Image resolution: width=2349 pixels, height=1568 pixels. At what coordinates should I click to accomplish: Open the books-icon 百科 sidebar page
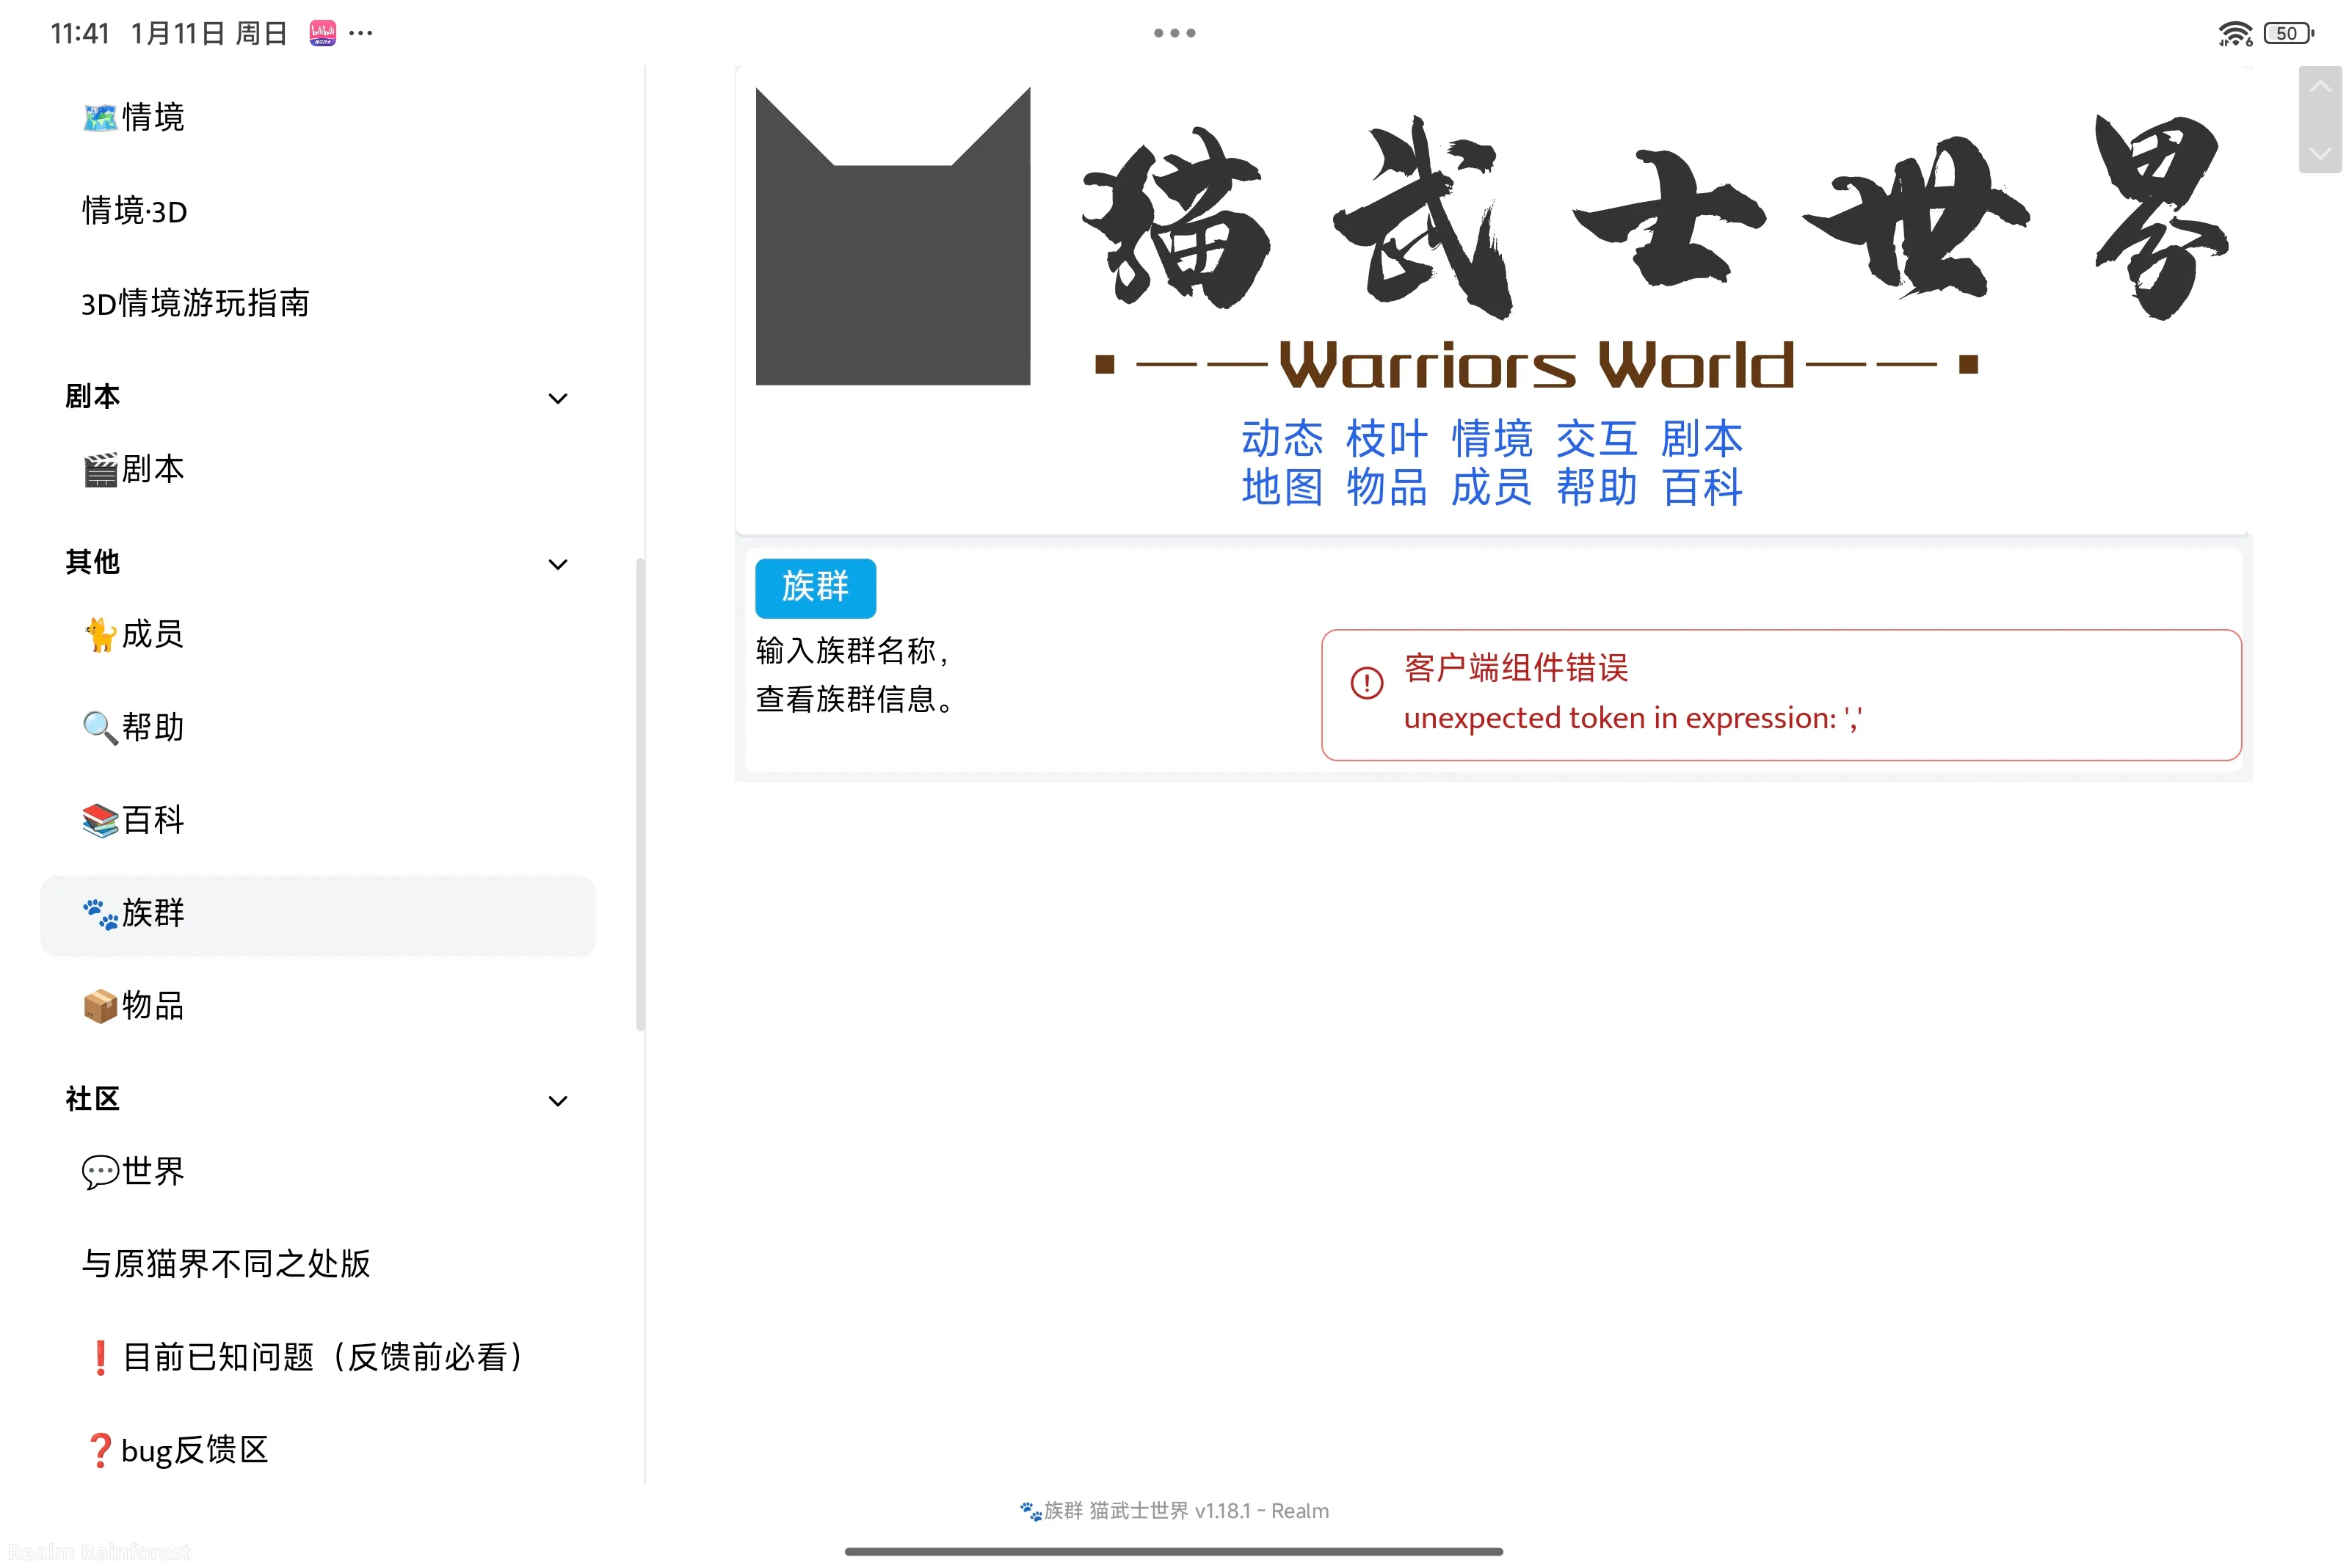coord(134,820)
